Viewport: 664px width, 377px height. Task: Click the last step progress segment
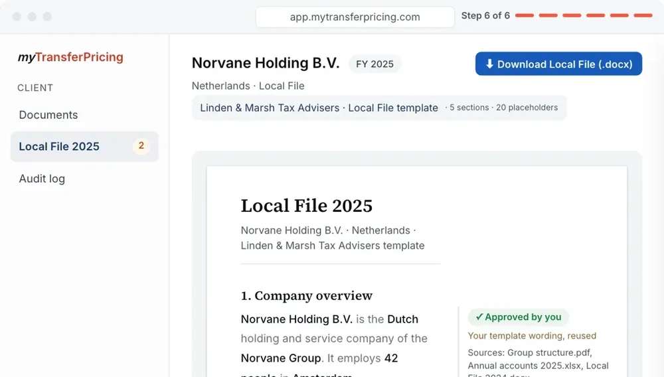(643, 15)
